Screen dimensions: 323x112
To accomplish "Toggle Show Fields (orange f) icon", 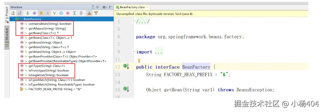I will (41, 13).
